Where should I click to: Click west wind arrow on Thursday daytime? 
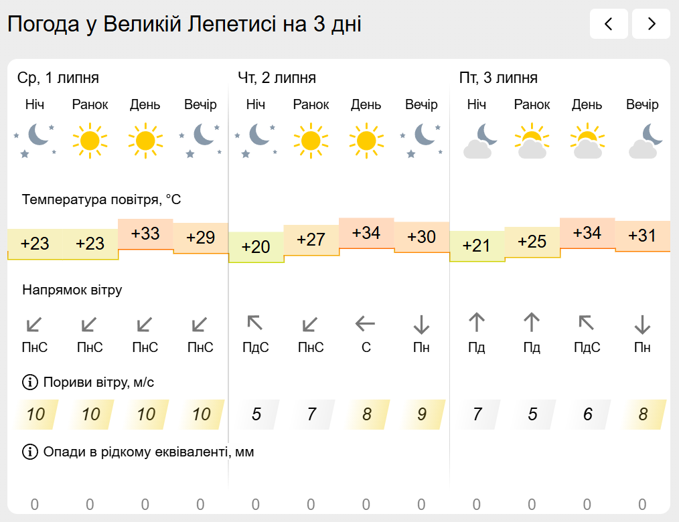(365, 323)
